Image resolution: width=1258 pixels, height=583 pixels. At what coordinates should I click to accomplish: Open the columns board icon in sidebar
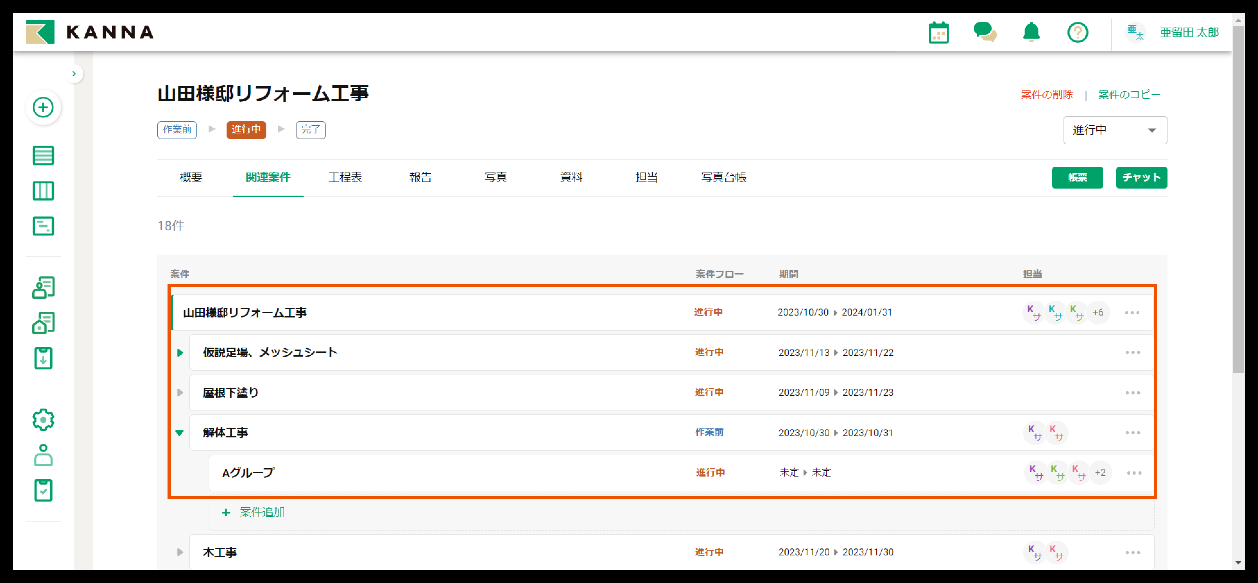coord(43,191)
